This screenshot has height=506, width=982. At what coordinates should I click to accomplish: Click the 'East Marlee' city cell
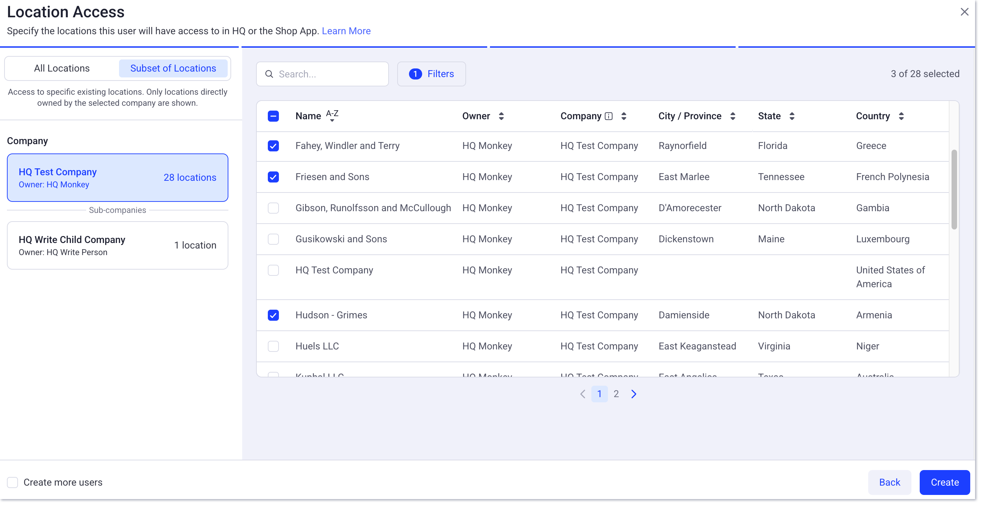point(684,177)
